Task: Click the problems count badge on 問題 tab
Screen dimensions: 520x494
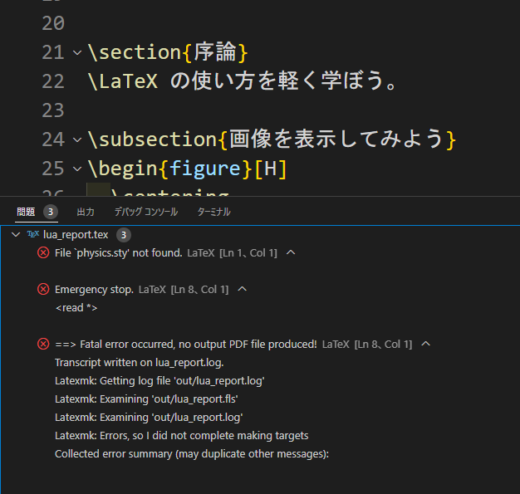Action: pos(51,212)
